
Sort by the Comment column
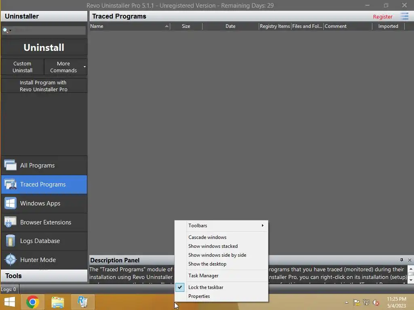[348, 26]
